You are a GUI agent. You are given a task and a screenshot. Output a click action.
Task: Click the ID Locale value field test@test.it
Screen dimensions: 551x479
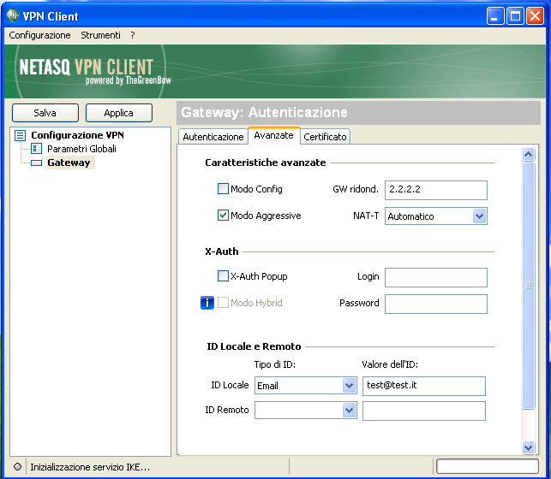(424, 386)
